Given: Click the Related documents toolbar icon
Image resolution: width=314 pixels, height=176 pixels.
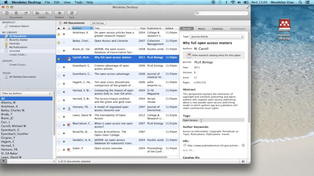Looking at the screenshot, I should pyautogui.click(x=59, y=13).
